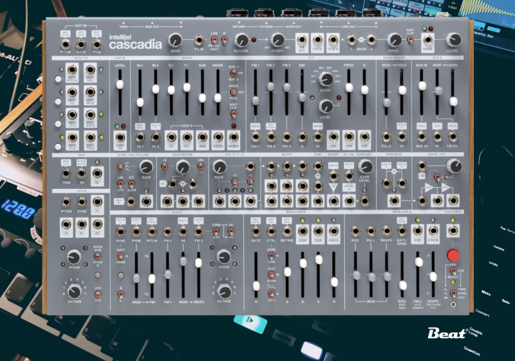Click the MIDI CC output jack
The height and width of the screenshot is (361, 515).
point(72,92)
